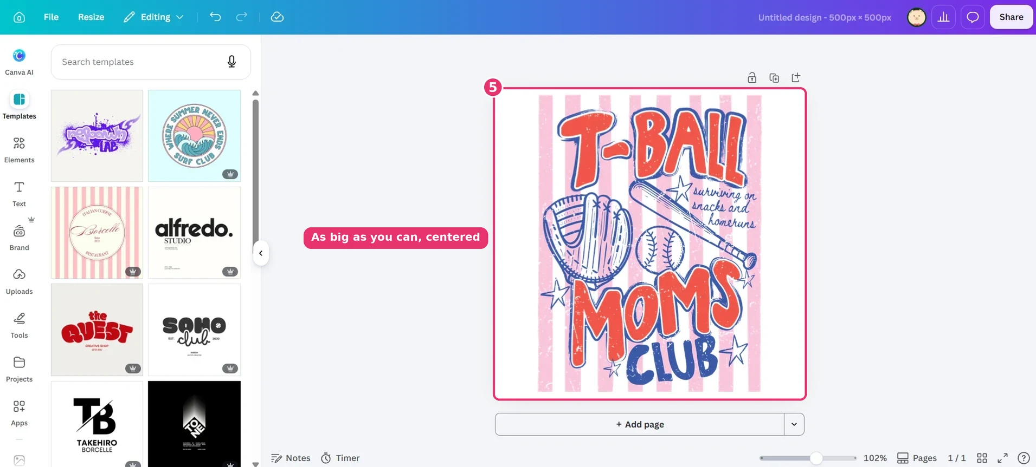This screenshot has height=467, width=1036.
Task: Lock the page with padlock icon
Action: click(x=752, y=77)
